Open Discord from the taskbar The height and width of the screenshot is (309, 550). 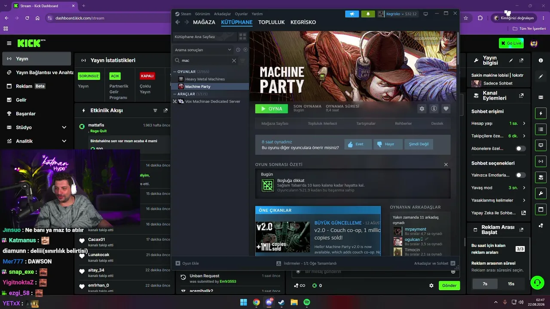tap(269, 302)
